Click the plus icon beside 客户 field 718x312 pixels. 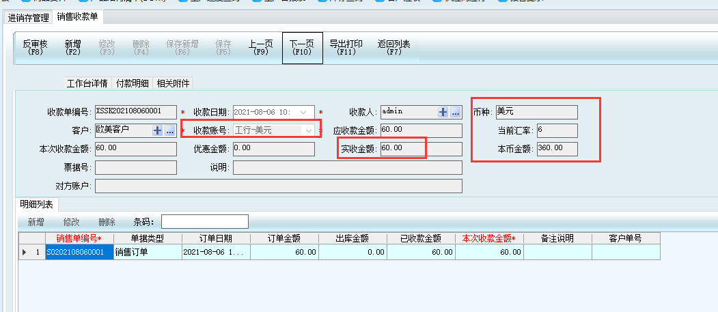click(x=157, y=130)
